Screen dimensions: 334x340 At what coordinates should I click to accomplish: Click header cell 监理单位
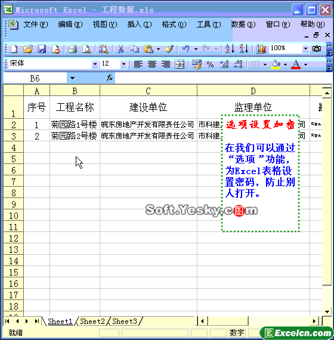pyautogui.click(x=253, y=107)
